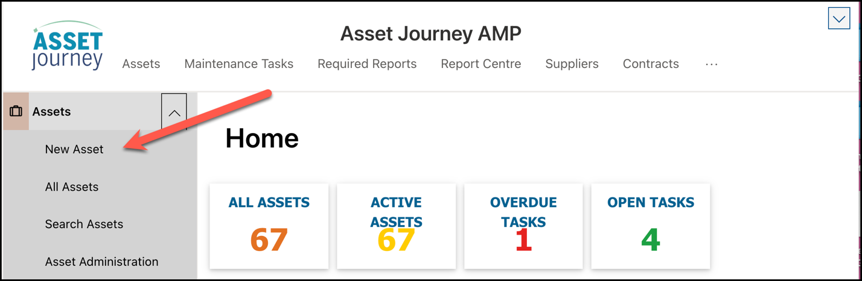This screenshot has height=281, width=862.
Task: Select the Report Centre menu item
Action: click(481, 64)
